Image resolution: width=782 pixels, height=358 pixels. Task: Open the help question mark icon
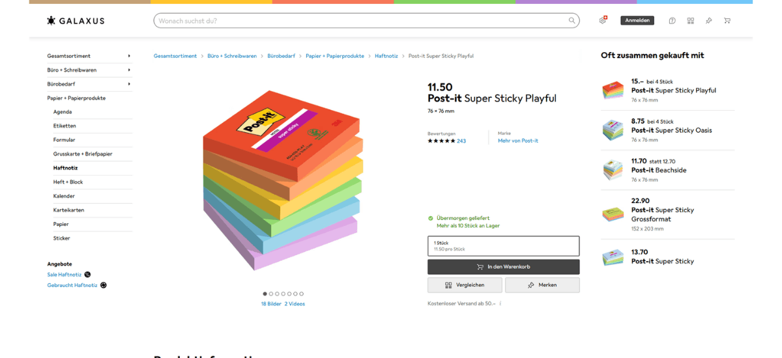672,21
